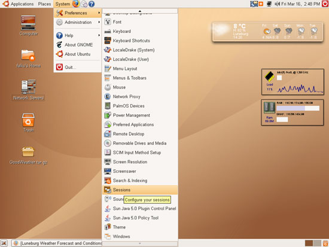Open Menu Layout preferences
Screen dimensions: 329x247
(140, 69)
